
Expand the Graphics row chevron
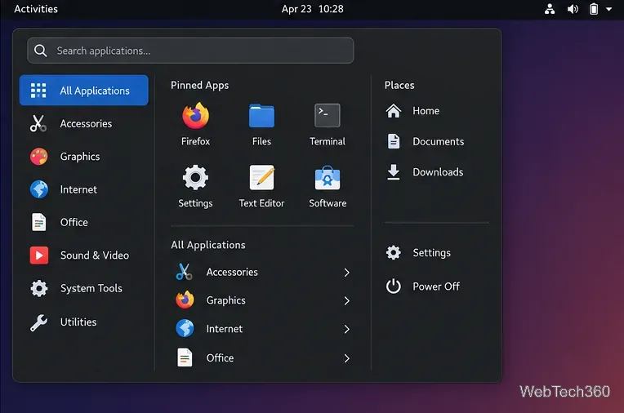click(346, 300)
